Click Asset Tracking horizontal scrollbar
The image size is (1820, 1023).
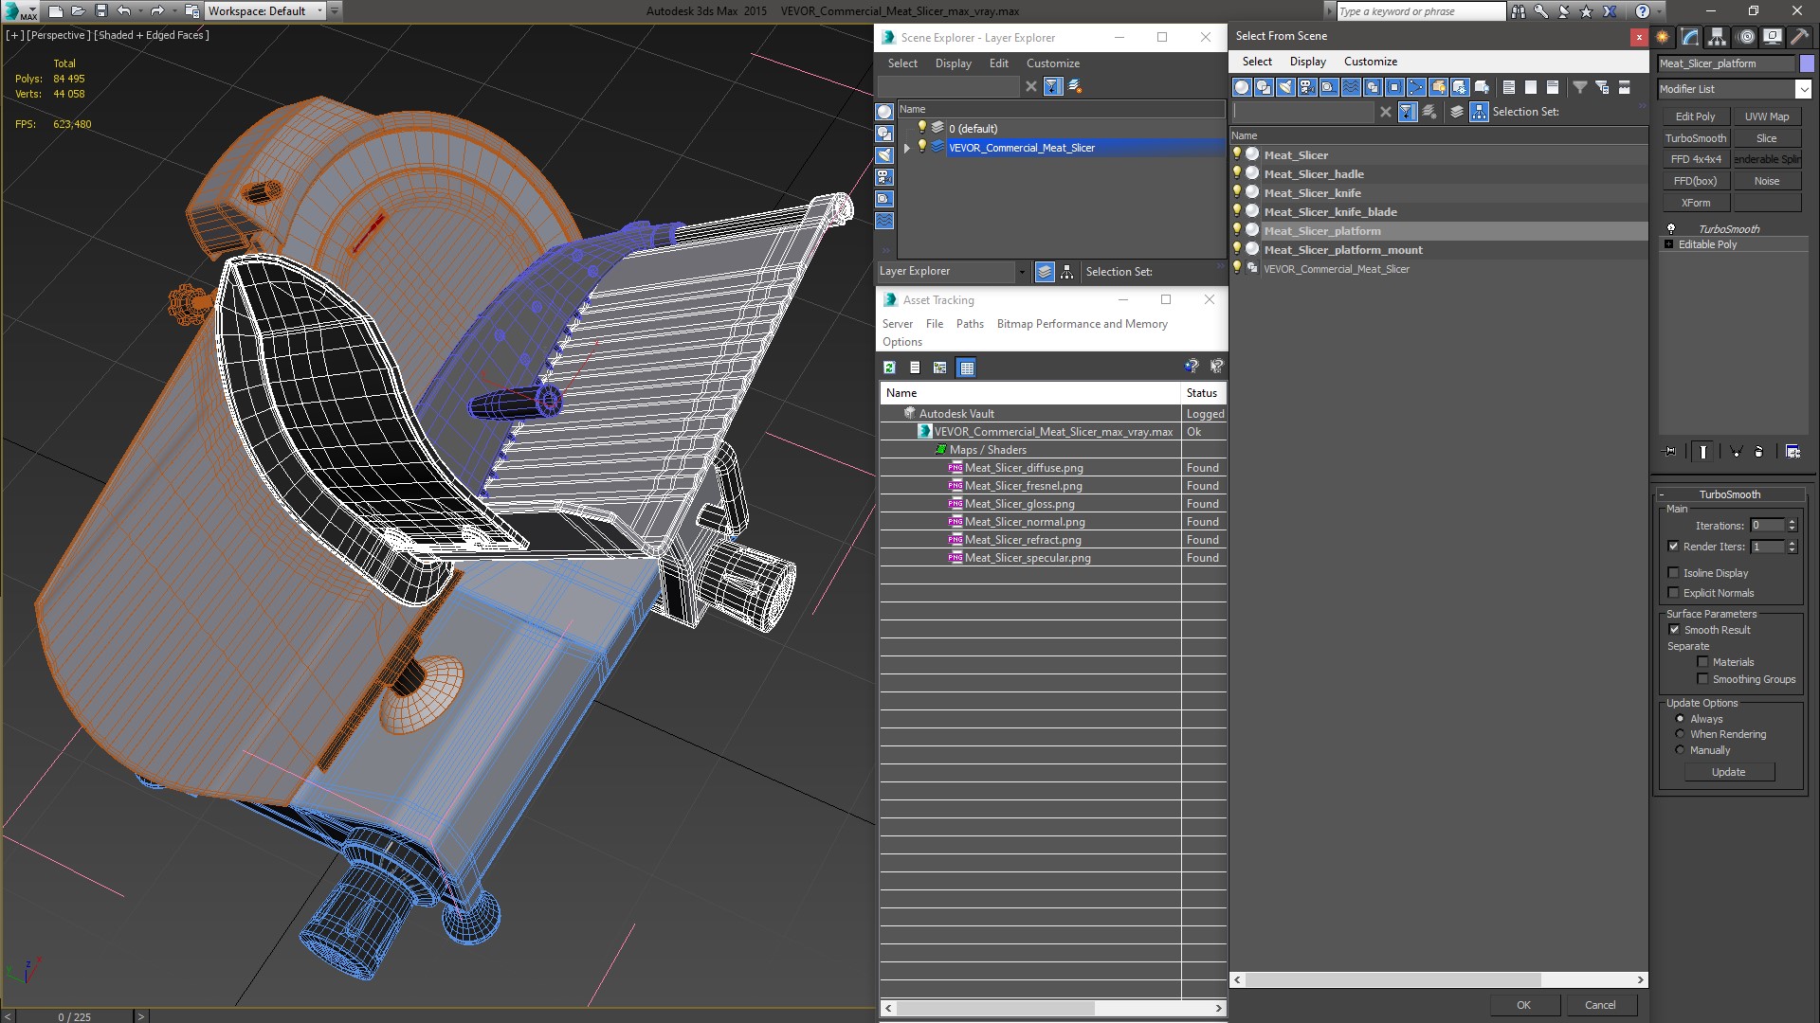click(994, 1008)
